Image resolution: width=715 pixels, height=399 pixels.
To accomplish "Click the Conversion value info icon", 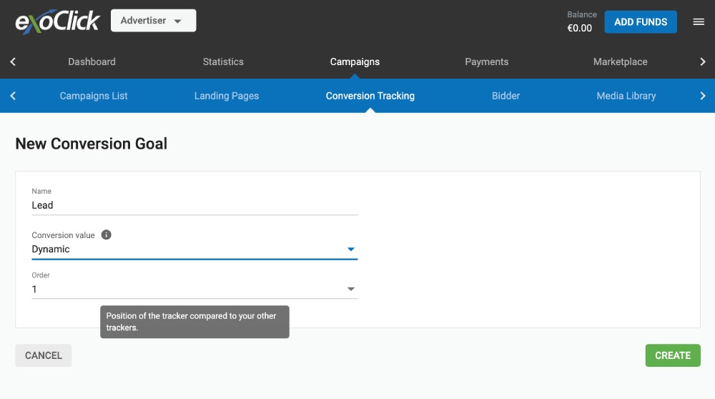I will (x=107, y=235).
